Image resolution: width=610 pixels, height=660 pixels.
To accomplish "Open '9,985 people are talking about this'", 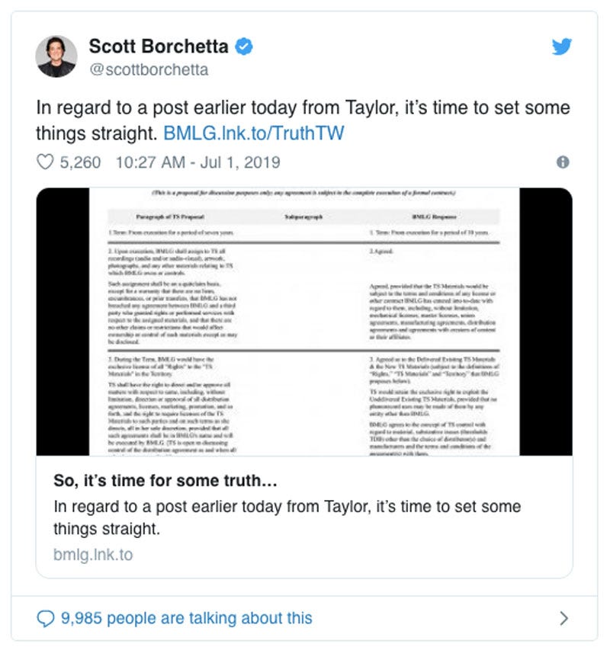I will tap(187, 618).
